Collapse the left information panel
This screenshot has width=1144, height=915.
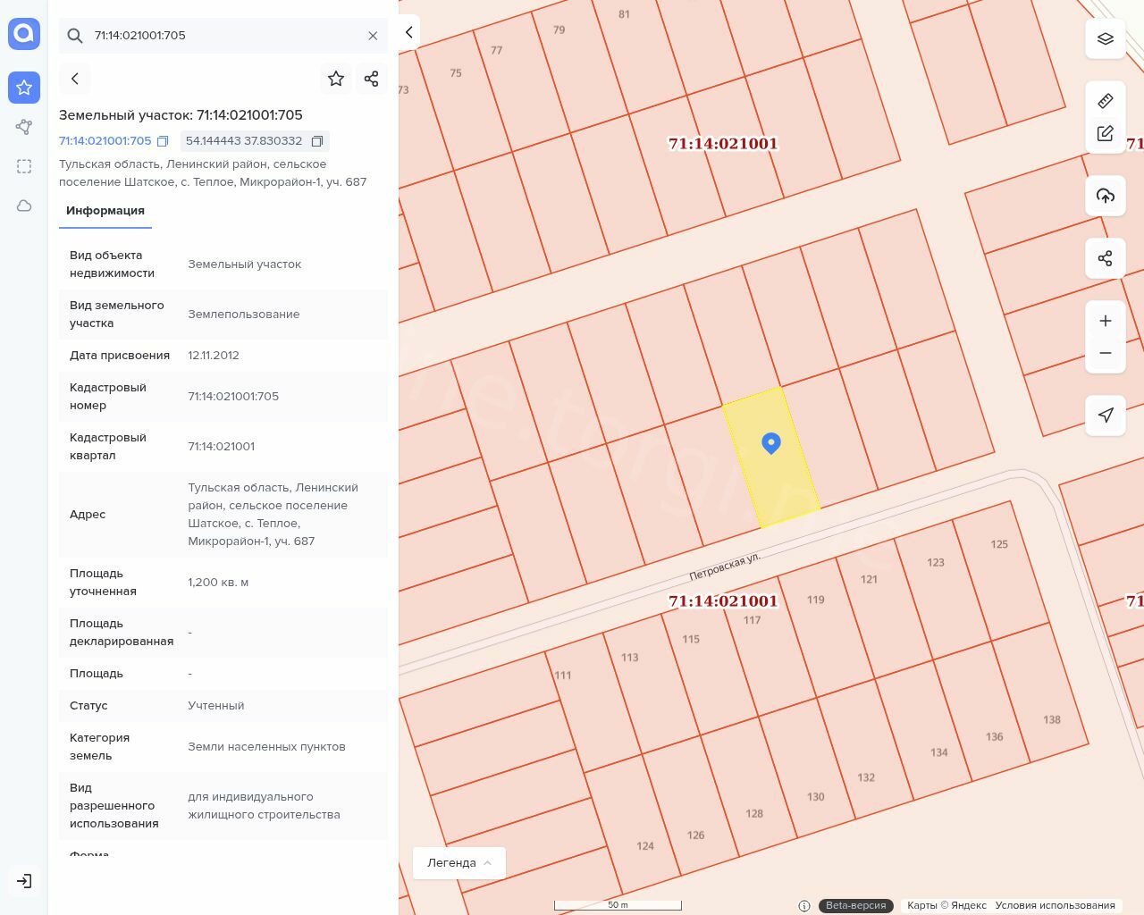408,32
